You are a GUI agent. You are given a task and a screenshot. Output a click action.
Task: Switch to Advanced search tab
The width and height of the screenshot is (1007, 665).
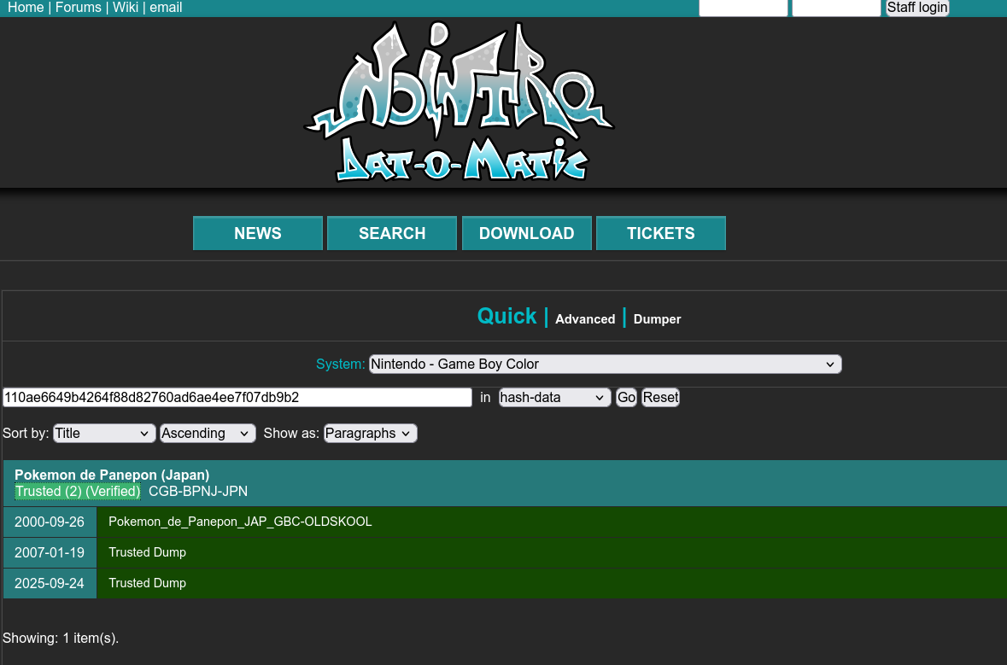(585, 319)
